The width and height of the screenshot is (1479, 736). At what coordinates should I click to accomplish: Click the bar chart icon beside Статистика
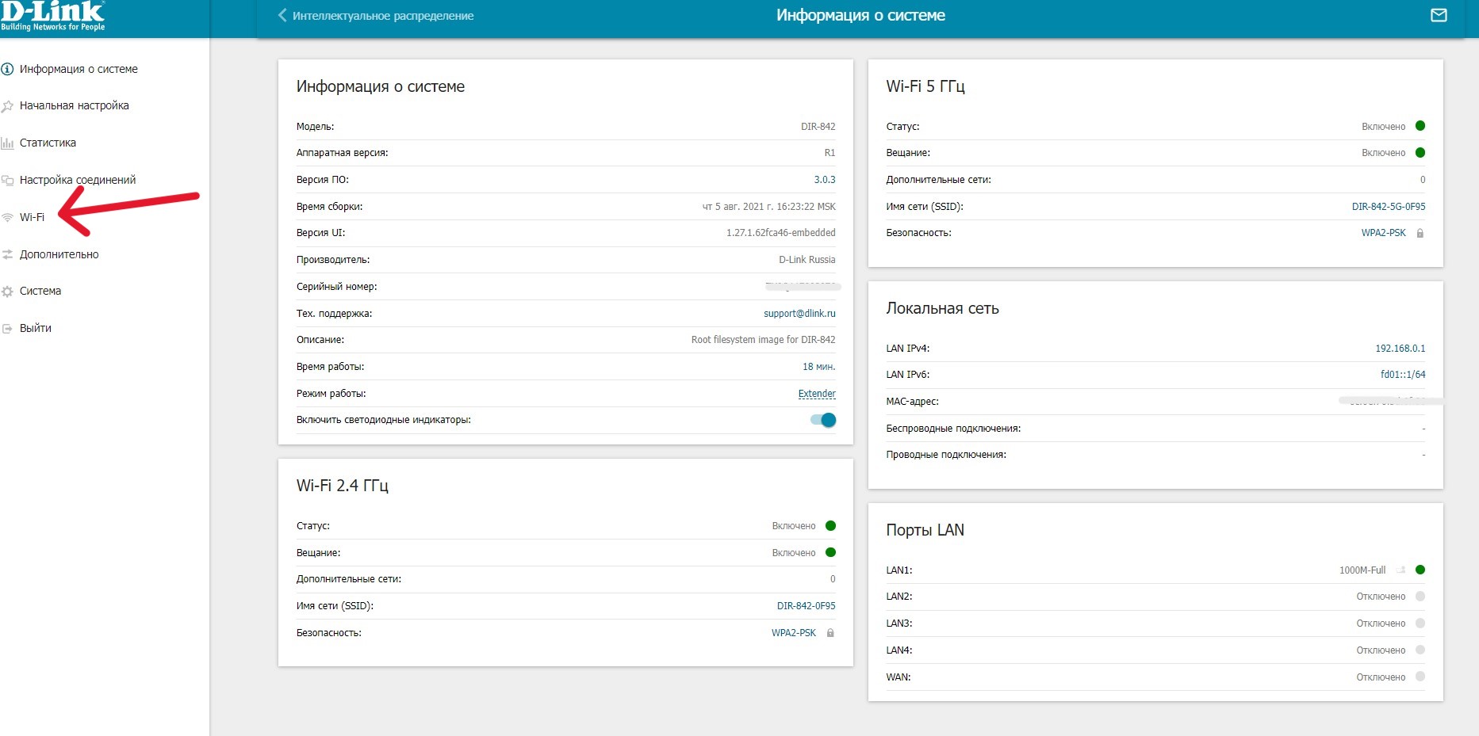click(x=7, y=143)
